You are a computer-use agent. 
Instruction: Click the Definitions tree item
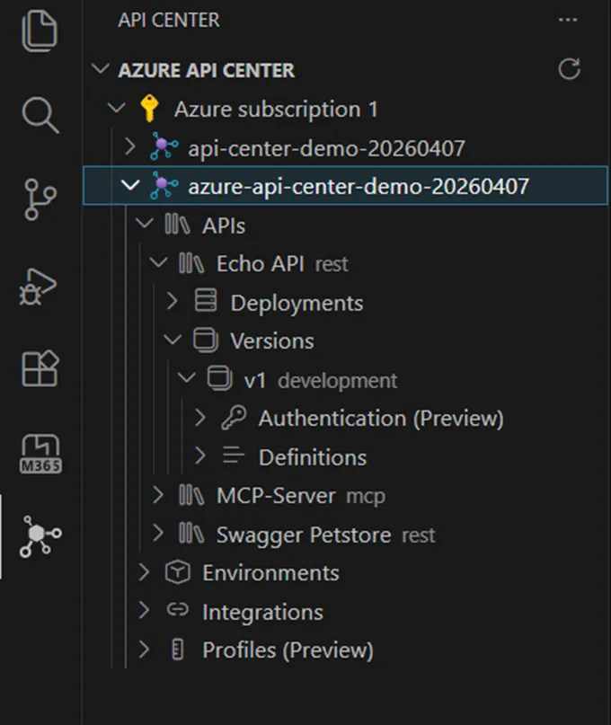pyautogui.click(x=312, y=457)
